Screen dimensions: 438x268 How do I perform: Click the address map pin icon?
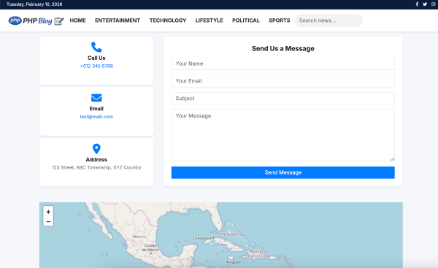click(96, 149)
